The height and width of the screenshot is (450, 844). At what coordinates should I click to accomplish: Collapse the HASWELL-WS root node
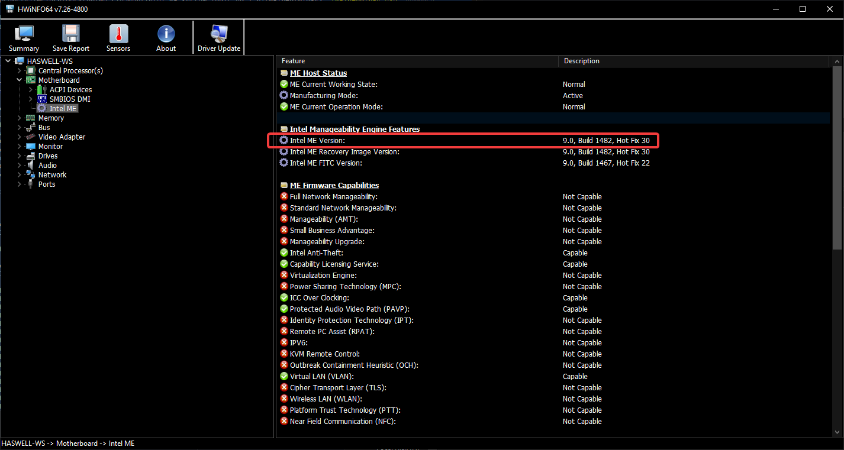tap(8, 61)
